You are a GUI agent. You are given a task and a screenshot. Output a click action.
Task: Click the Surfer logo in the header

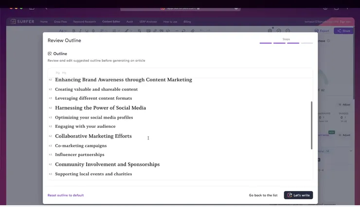click(22, 22)
